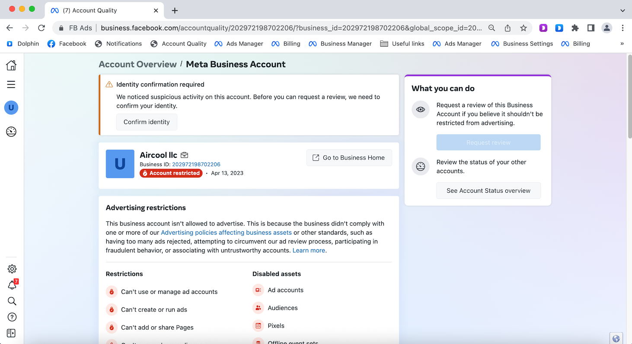Open the Business home icon in sidebar
This screenshot has height=344, width=632.
click(11, 65)
